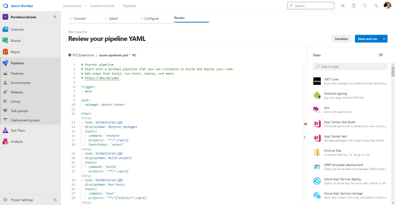Viewport: 395px width, 205px height.
Task: Select the PureSourceCode project title in sidebar
Action: pyautogui.click(x=23, y=17)
